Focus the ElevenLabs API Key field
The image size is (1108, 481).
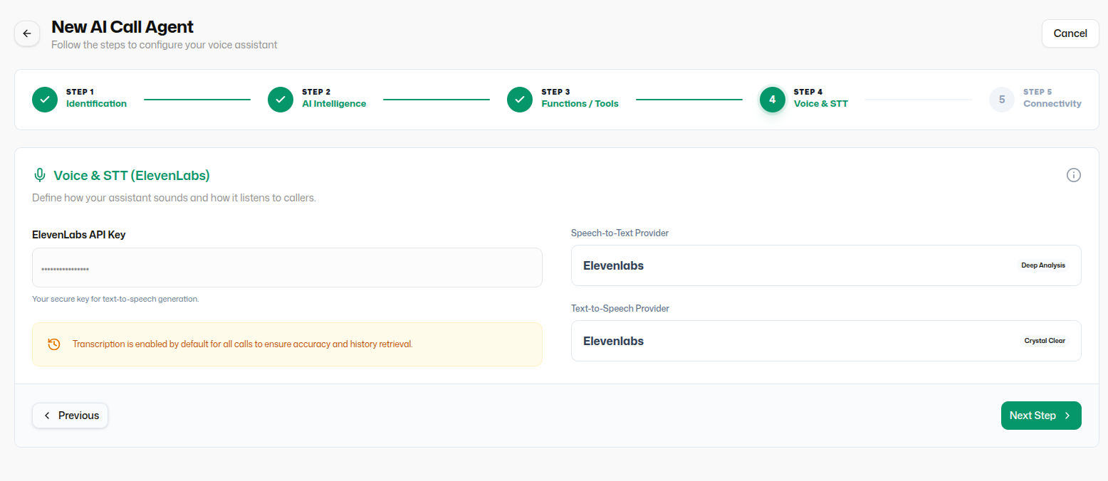[x=287, y=268]
